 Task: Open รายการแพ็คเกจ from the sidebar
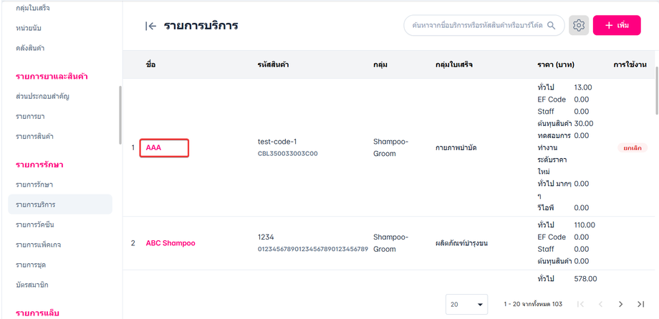[38, 245]
